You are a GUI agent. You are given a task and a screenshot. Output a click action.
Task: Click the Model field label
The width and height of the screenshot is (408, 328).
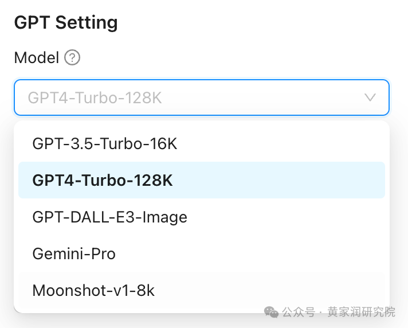click(37, 58)
